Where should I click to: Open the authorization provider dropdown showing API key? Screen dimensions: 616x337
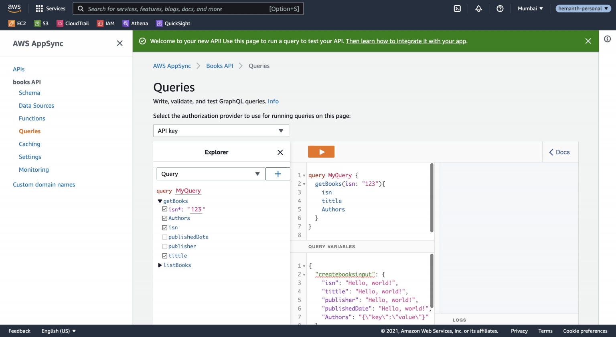tap(221, 130)
